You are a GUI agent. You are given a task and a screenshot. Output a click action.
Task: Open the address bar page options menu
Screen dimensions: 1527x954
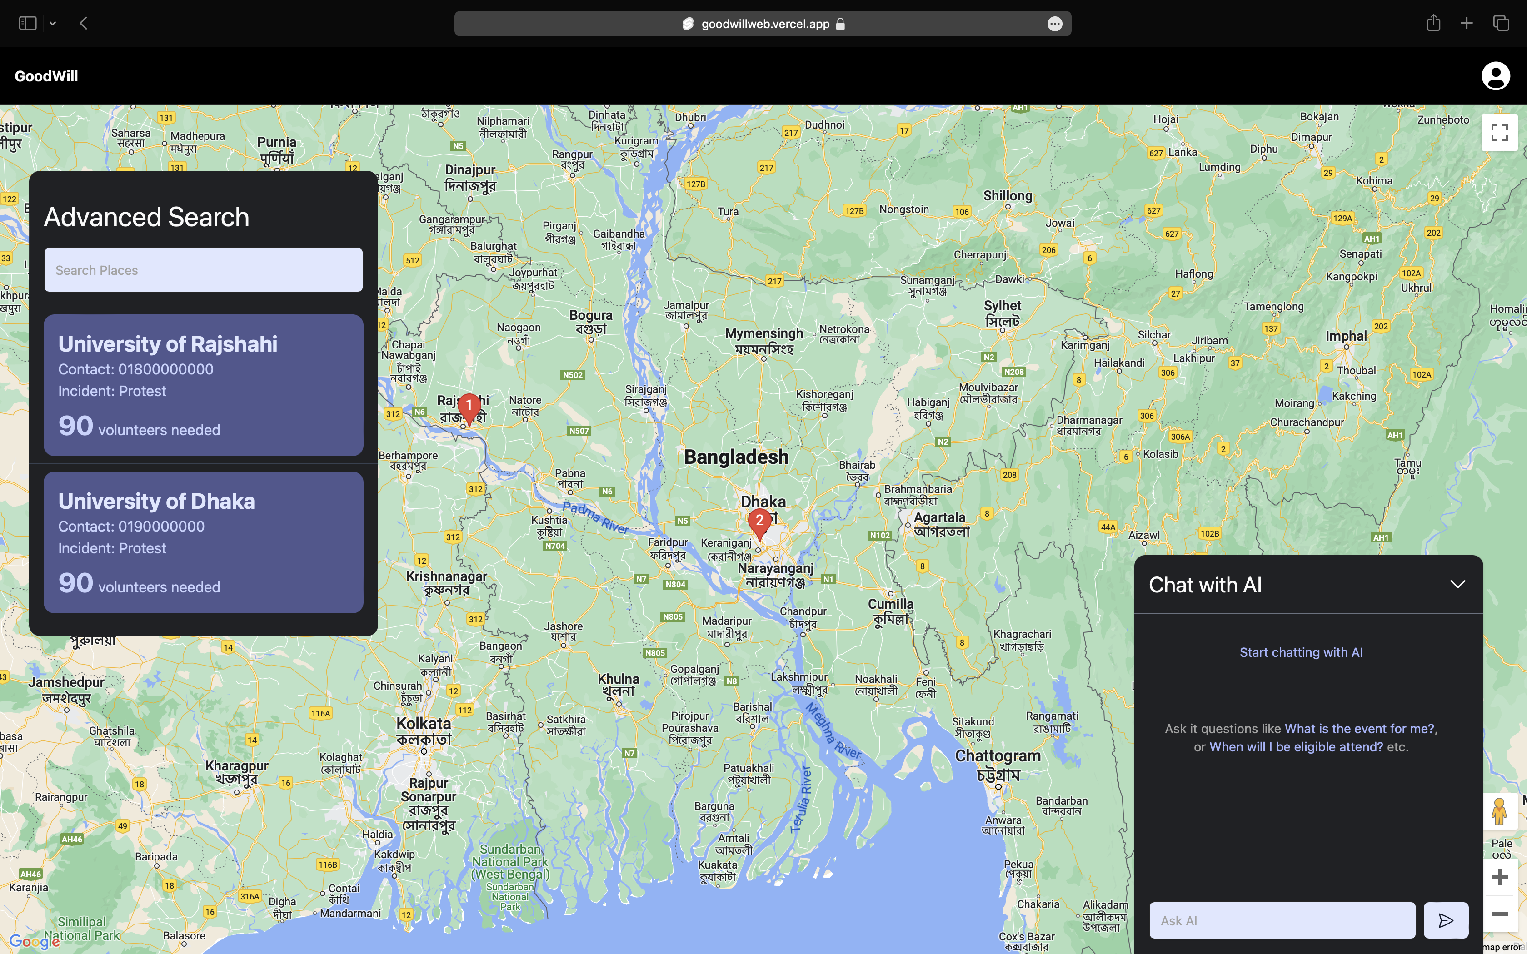tap(1054, 24)
